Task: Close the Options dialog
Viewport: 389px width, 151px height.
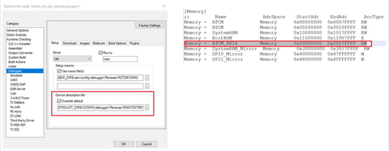Action: point(163,6)
